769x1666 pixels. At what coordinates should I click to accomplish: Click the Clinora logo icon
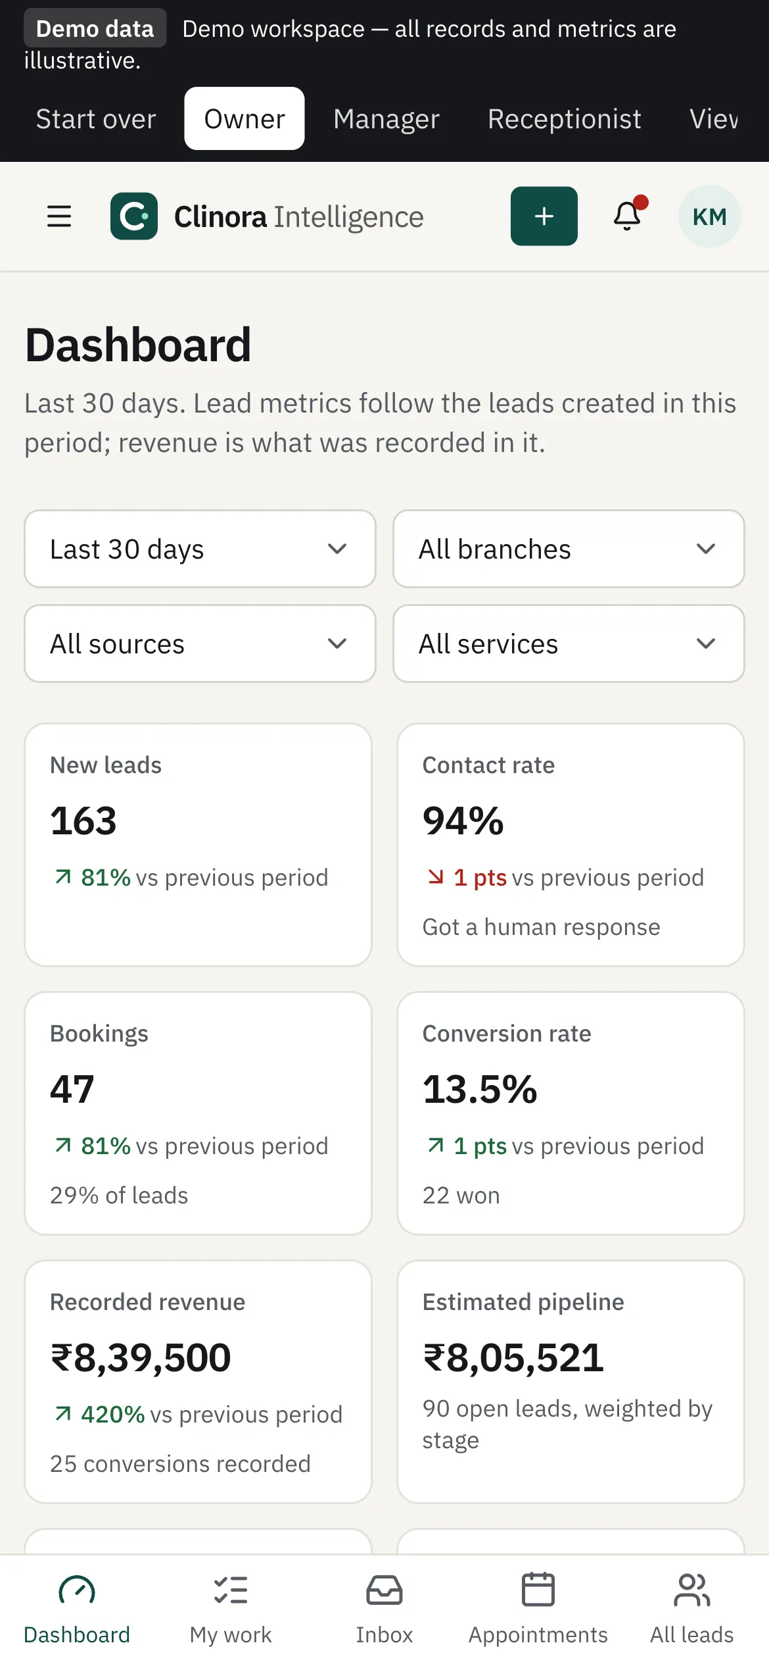tap(134, 216)
